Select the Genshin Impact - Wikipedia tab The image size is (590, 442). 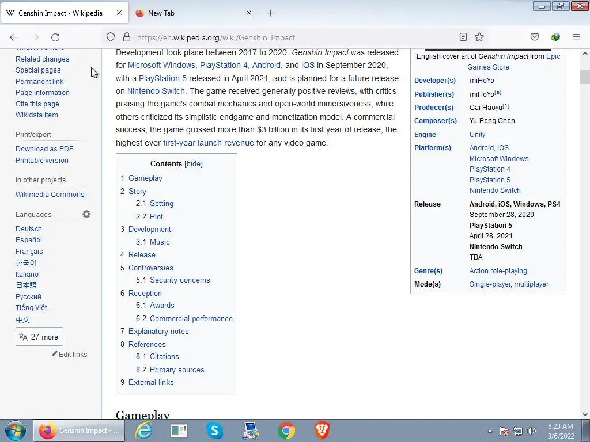65,13
